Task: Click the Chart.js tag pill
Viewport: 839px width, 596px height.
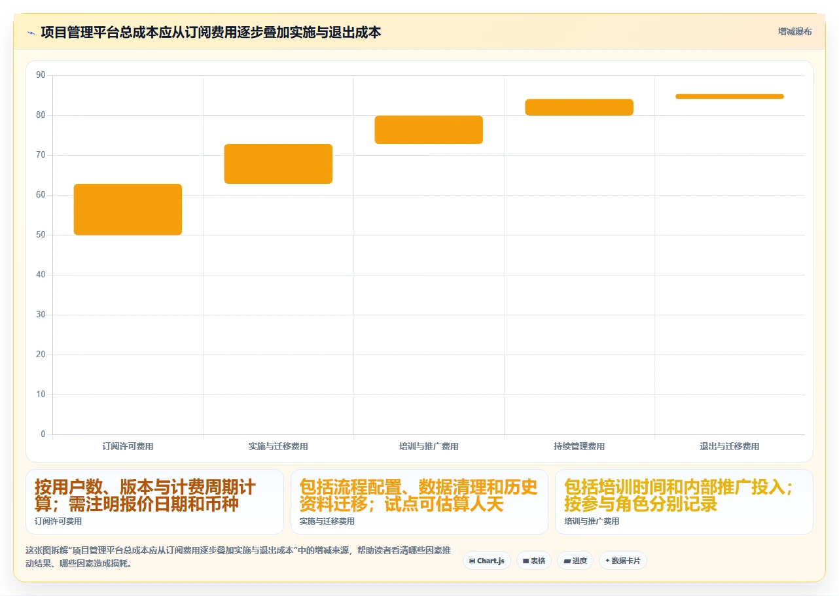Action: (x=487, y=561)
